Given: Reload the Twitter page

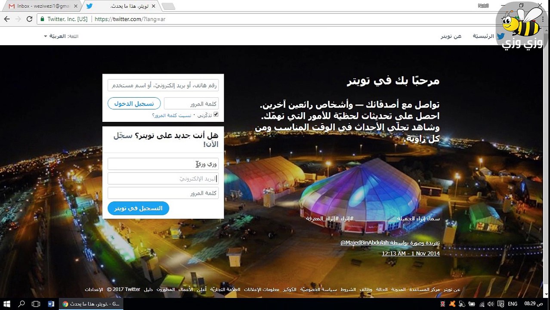Looking at the screenshot, I should pyautogui.click(x=29, y=19).
